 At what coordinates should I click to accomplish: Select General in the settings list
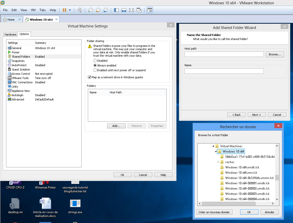tap(44, 48)
